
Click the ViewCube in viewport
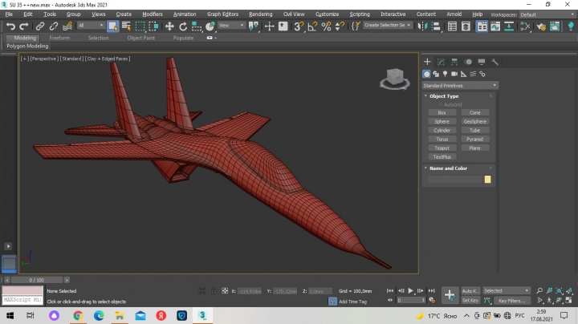[x=395, y=79]
